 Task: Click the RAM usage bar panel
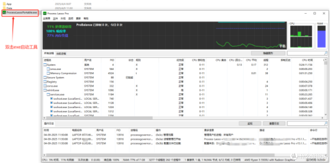321,36
